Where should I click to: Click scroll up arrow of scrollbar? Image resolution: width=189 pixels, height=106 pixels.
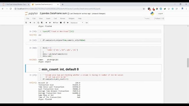pyautogui.click(x=188, y=26)
